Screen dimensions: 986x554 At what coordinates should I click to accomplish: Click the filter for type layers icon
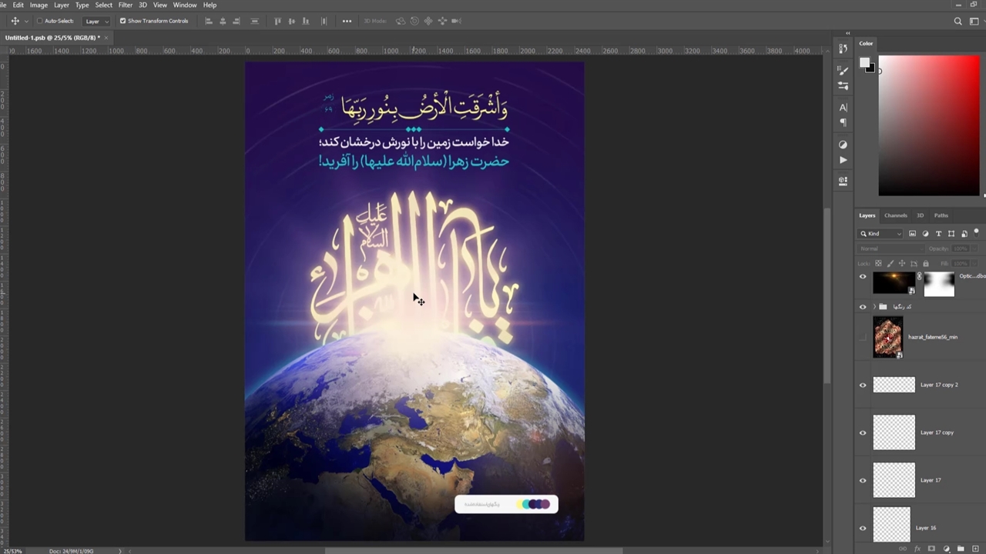coord(938,234)
